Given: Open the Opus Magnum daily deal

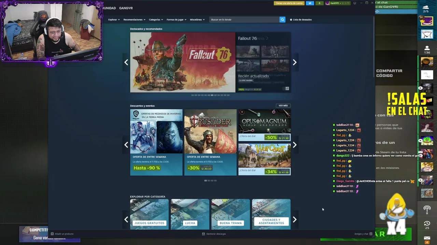Looking at the screenshot, I should pos(265,125).
